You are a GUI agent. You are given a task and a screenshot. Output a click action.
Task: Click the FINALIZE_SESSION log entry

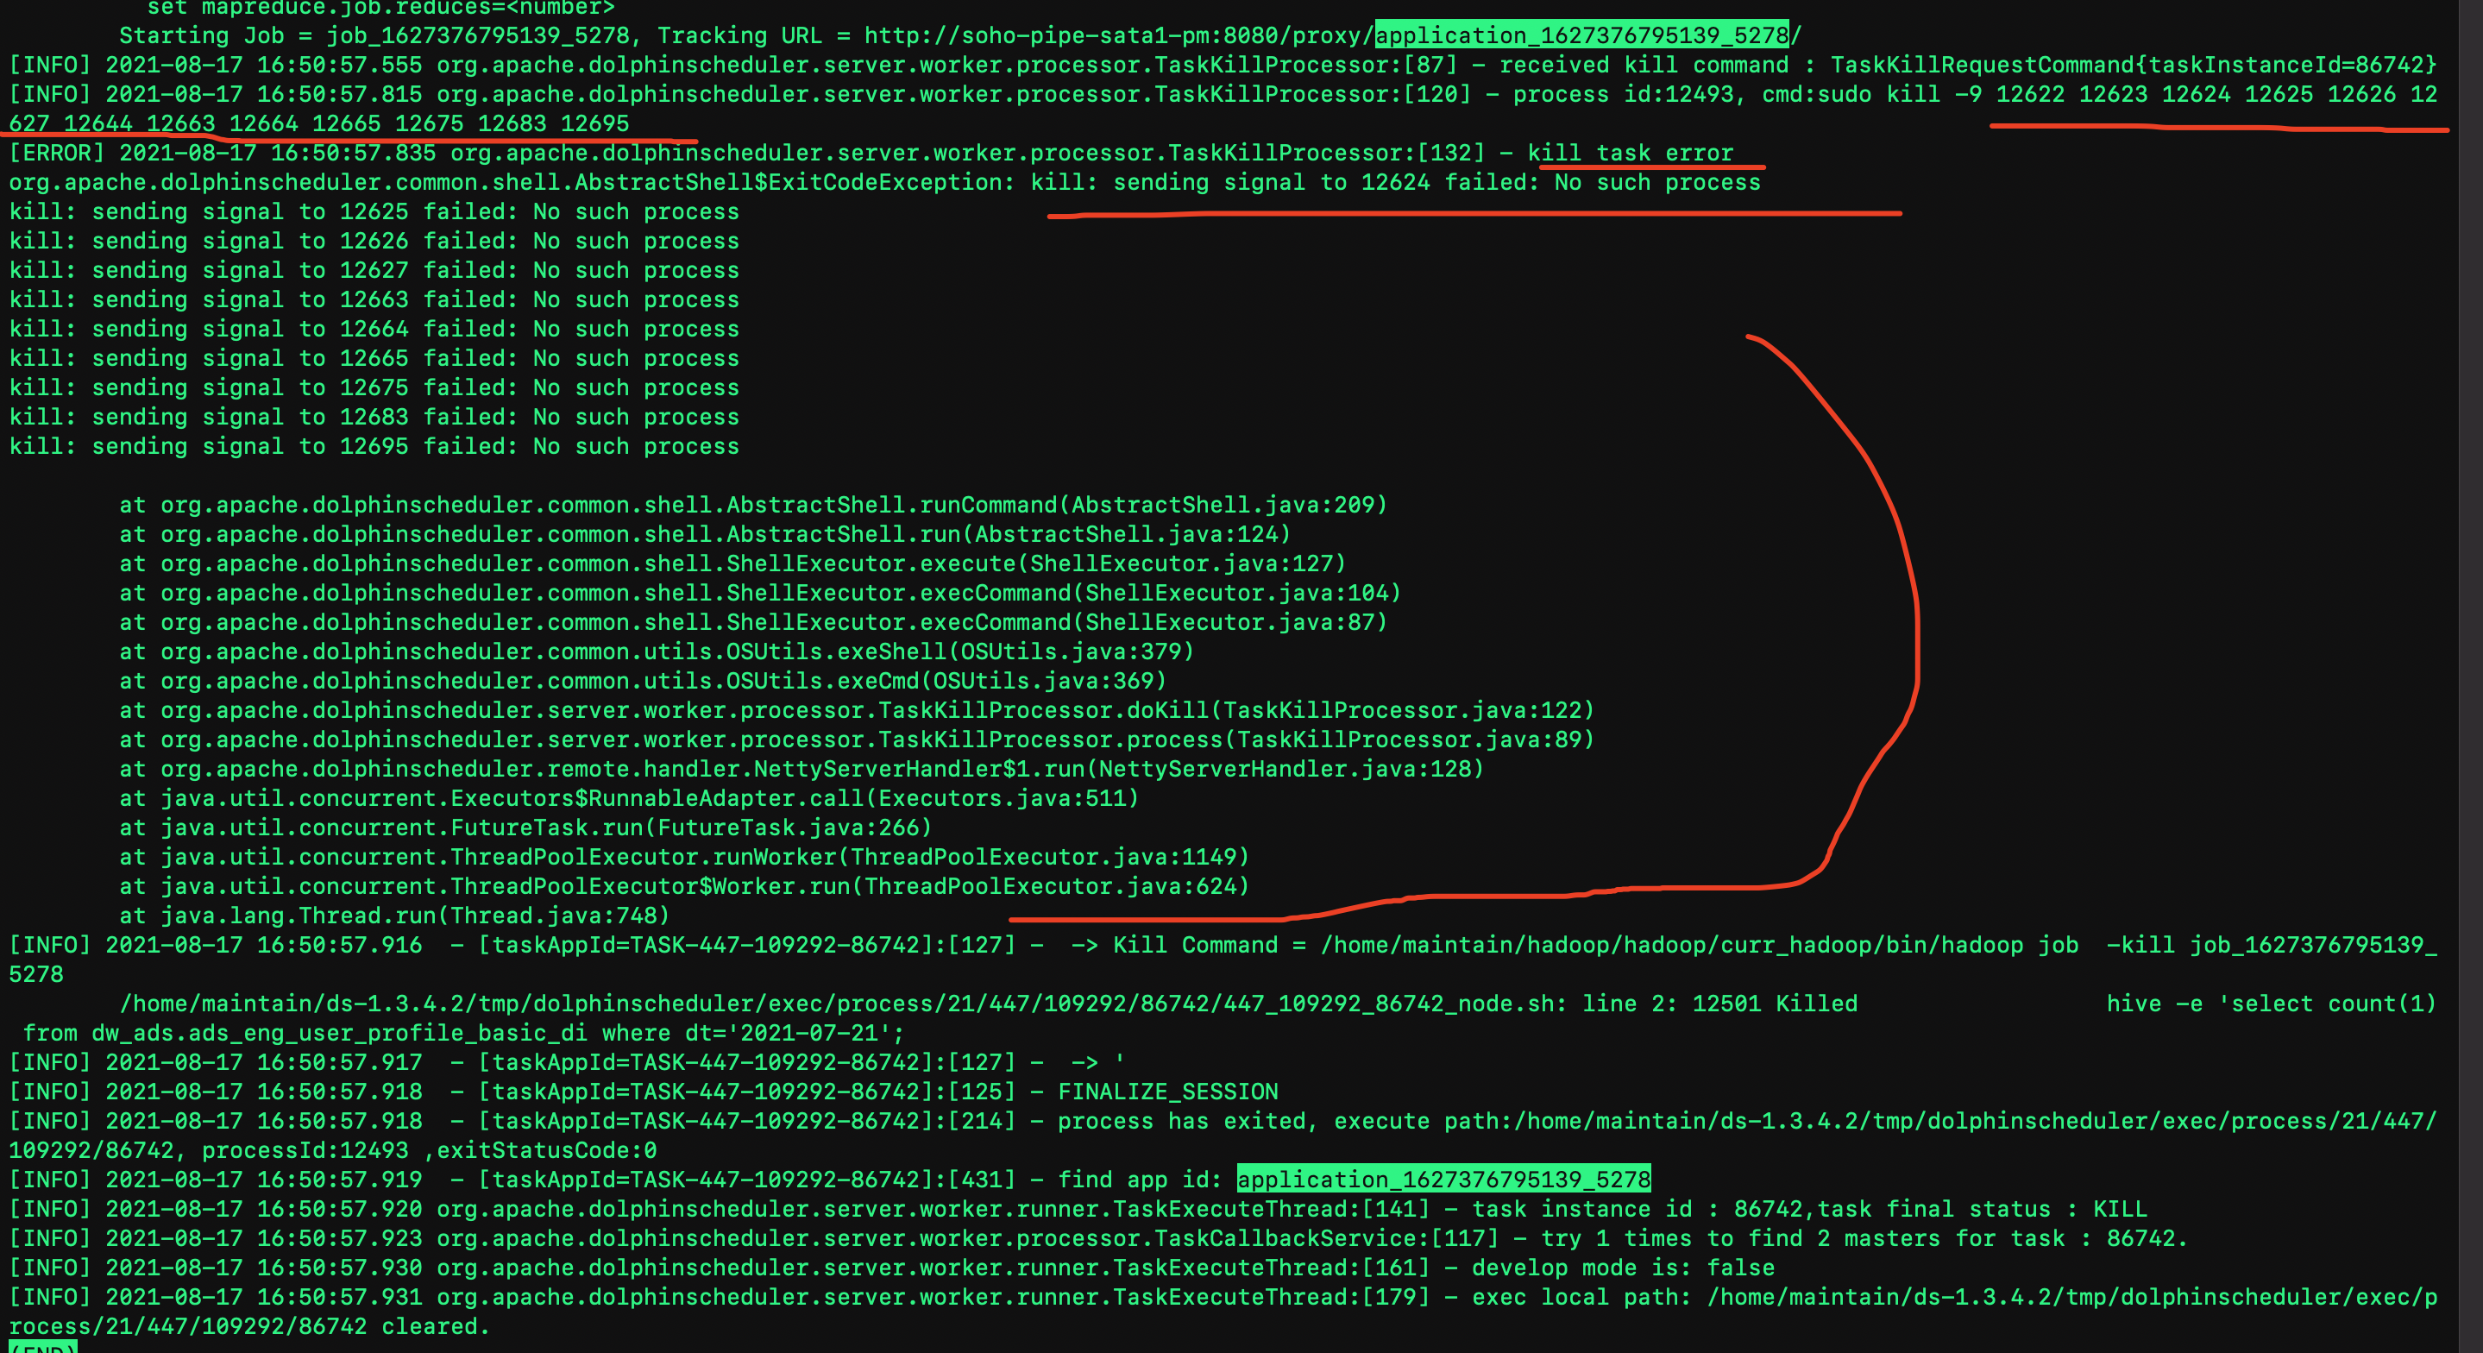[1168, 1092]
